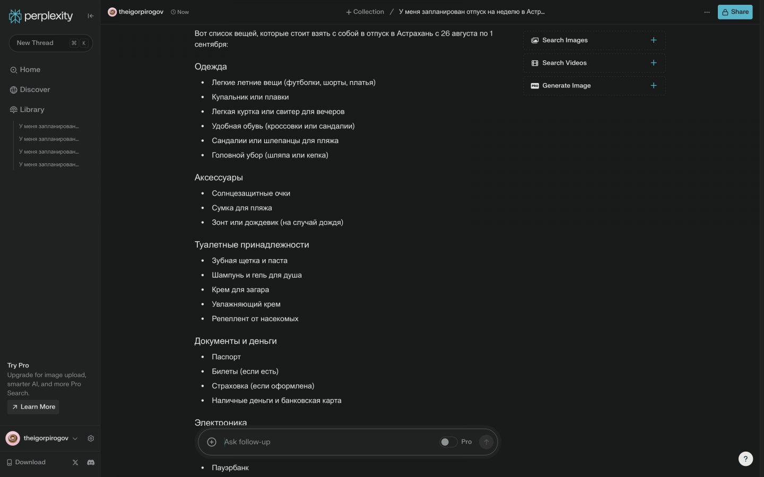Open the Discord link icon
Viewport: 764px width, 477px height.
pyautogui.click(x=91, y=462)
